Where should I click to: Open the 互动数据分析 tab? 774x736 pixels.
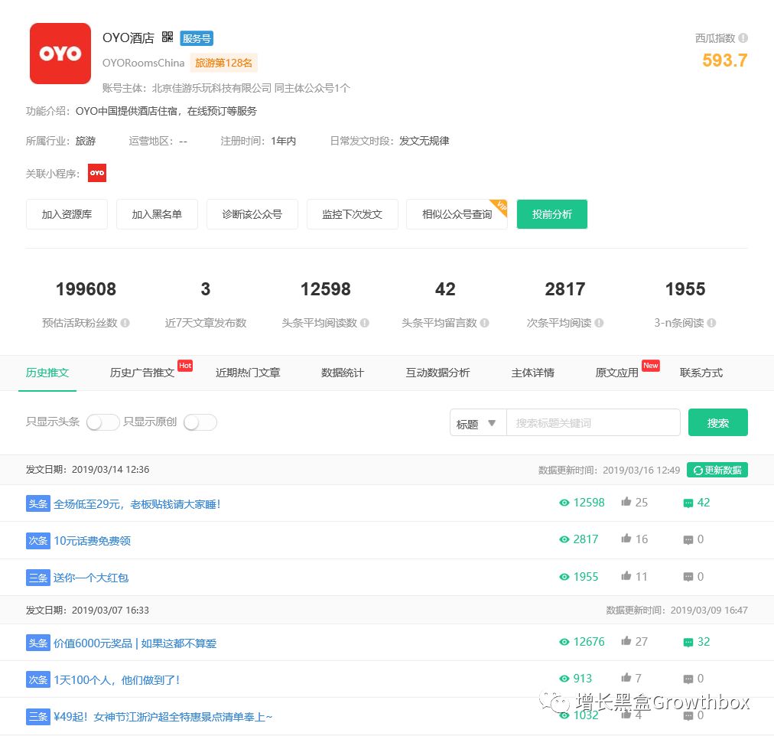(437, 373)
